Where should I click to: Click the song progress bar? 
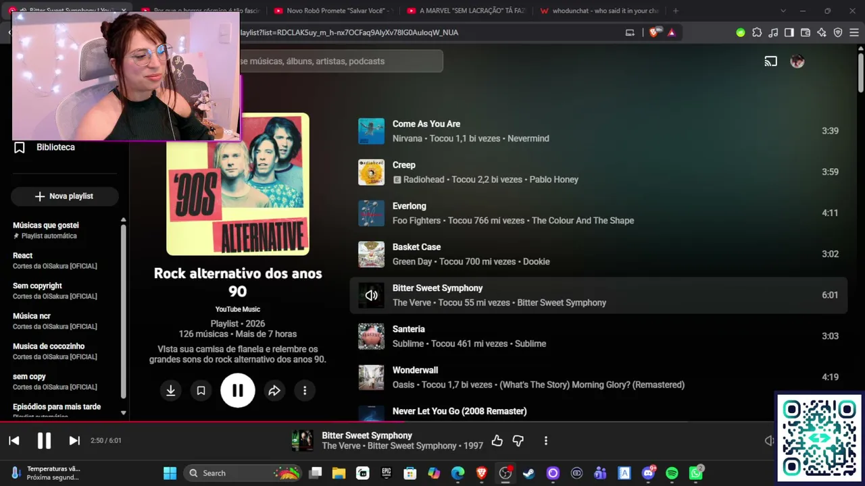432,422
